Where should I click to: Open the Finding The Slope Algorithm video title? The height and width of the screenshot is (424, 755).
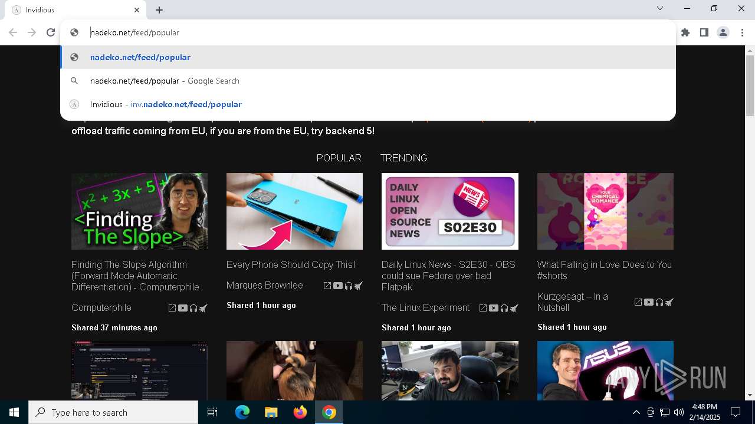[x=135, y=276]
